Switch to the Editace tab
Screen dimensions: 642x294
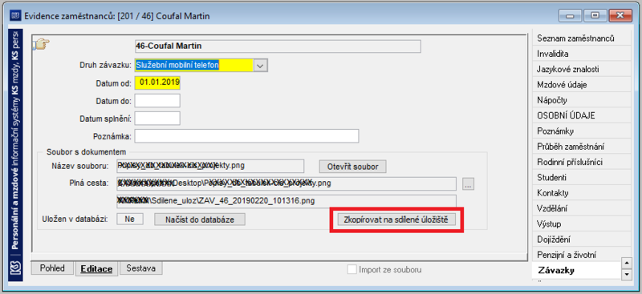[96, 268]
